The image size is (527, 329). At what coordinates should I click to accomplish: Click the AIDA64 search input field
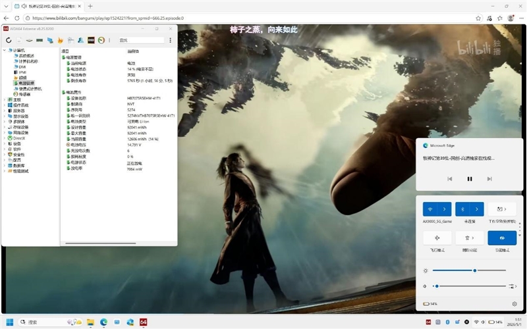[x=142, y=40]
